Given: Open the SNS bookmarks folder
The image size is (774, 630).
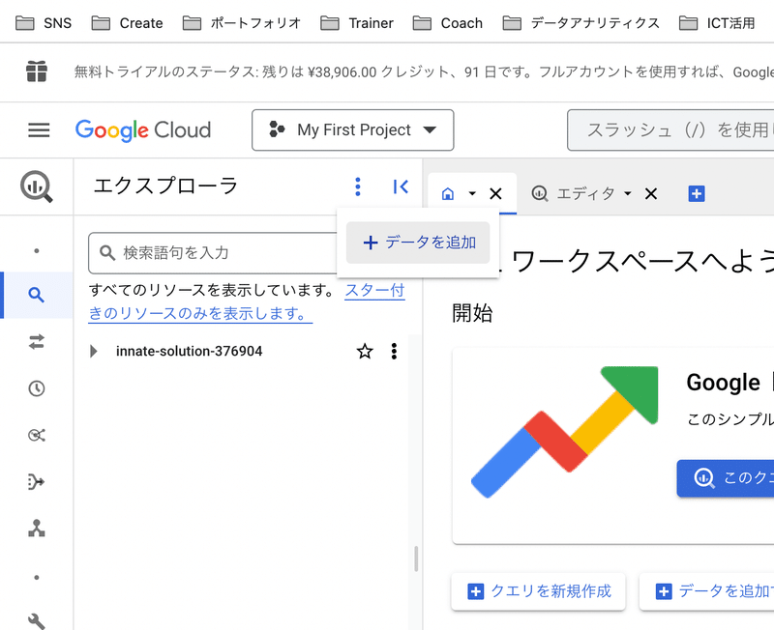Looking at the screenshot, I should pyautogui.click(x=44, y=22).
